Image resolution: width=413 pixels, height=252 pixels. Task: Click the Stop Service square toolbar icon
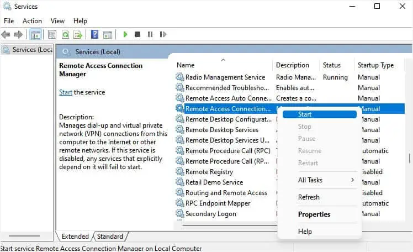pyautogui.click(x=137, y=34)
